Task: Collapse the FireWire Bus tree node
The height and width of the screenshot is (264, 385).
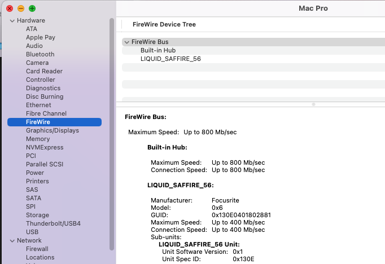Action: (x=126, y=42)
